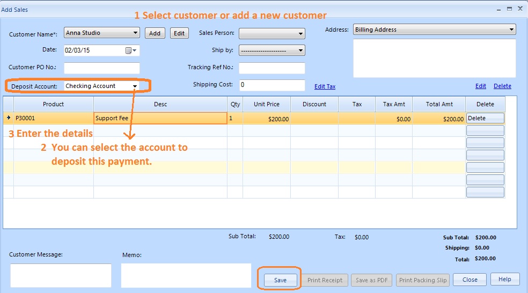Expand the Ship by dropdown
The image size is (528, 293).
[x=300, y=50]
